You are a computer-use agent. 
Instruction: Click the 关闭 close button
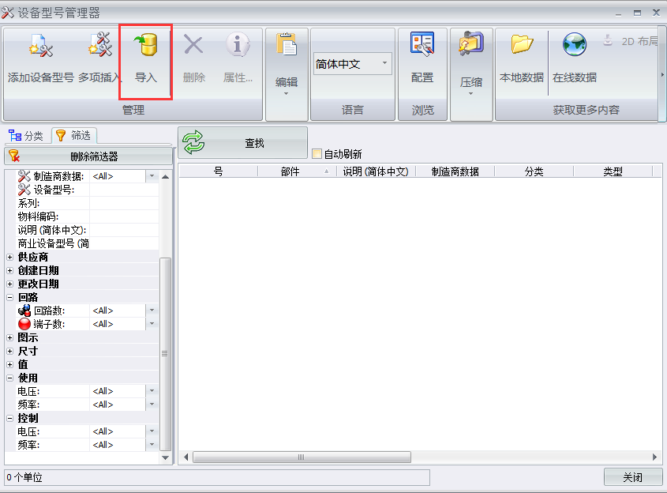(633, 477)
